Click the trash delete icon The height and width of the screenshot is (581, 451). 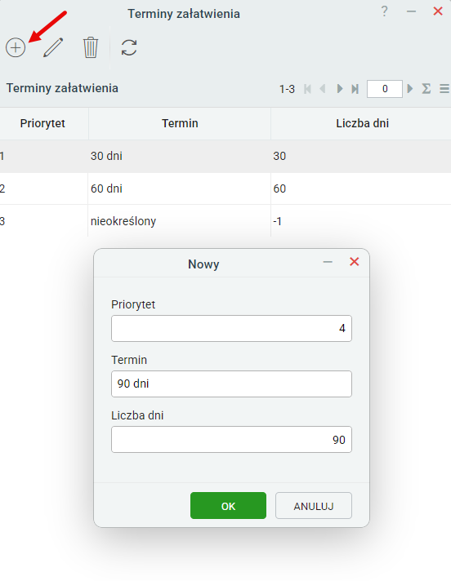coord(91,47)
